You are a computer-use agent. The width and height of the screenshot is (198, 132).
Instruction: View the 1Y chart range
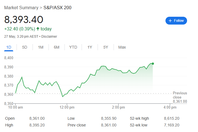tap(90, 47)
